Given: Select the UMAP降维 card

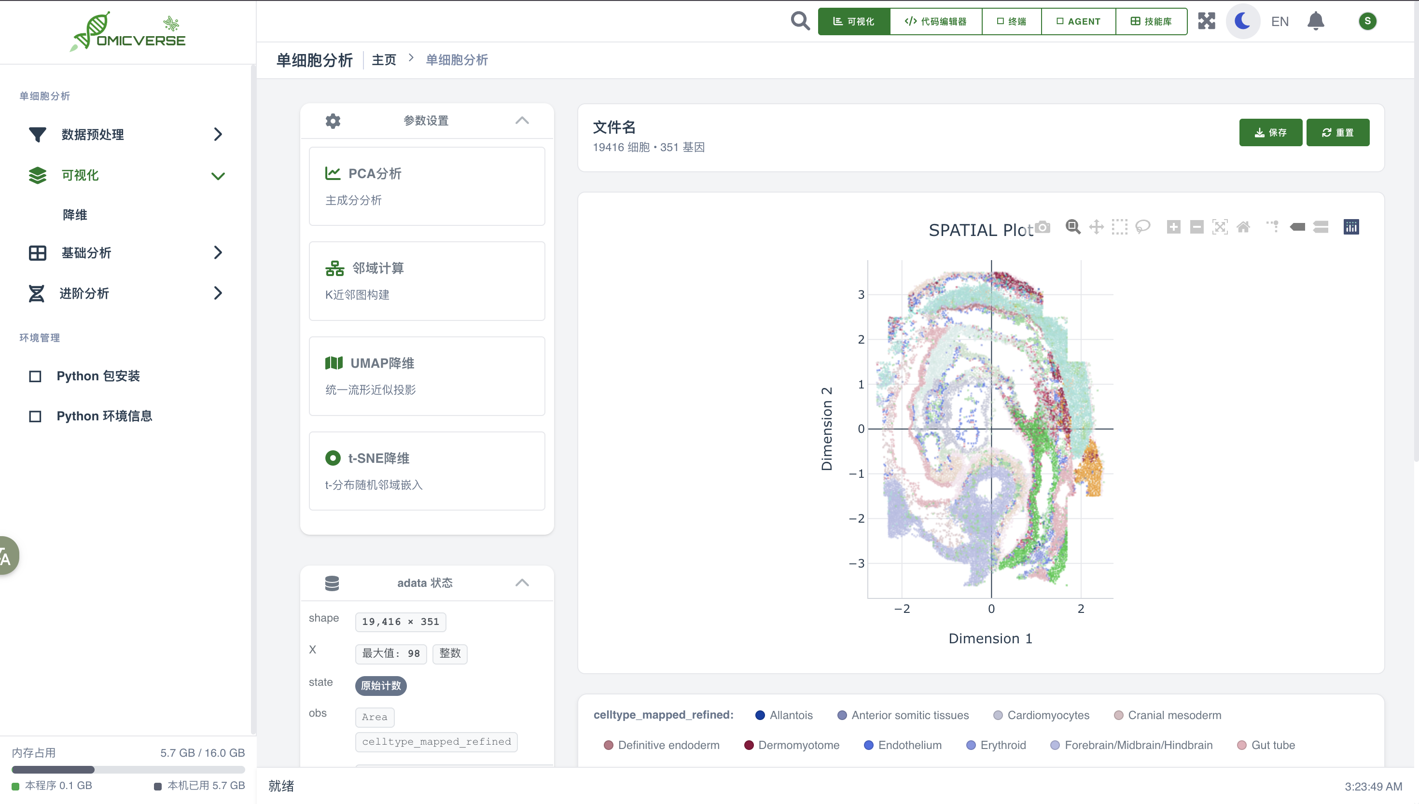Looking at the screenshot, I should tap(427, 375).
